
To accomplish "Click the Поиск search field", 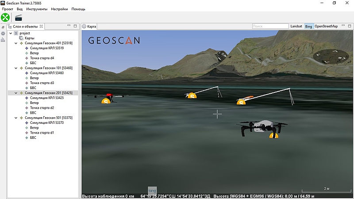I will [x=270, y=26].
